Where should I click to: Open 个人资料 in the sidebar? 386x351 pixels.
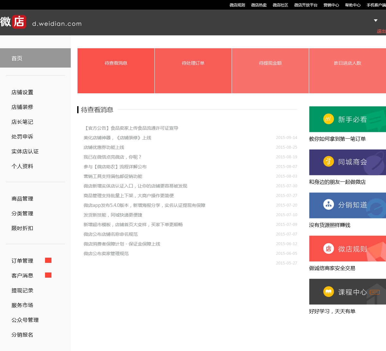pyautogui.click(x=23, y=166)
